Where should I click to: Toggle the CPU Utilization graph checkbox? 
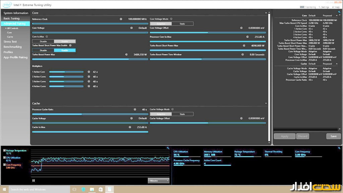pyautogui.click(x=4, y=157)
